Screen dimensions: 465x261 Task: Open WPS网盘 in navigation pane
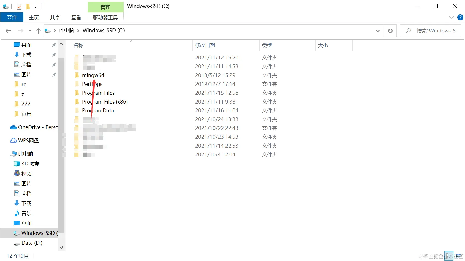[25, 140]
